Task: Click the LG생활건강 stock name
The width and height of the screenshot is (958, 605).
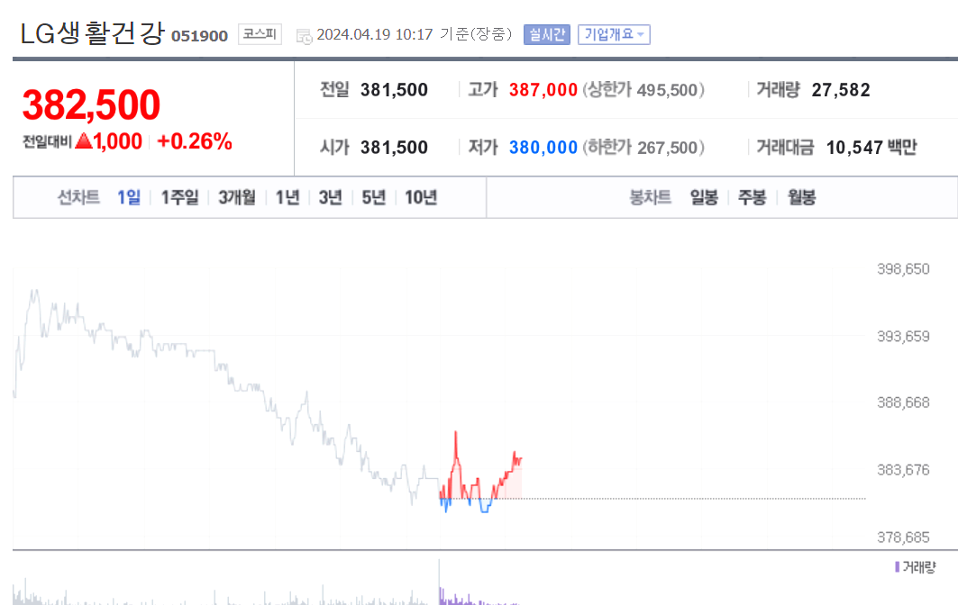Action: 93,33
